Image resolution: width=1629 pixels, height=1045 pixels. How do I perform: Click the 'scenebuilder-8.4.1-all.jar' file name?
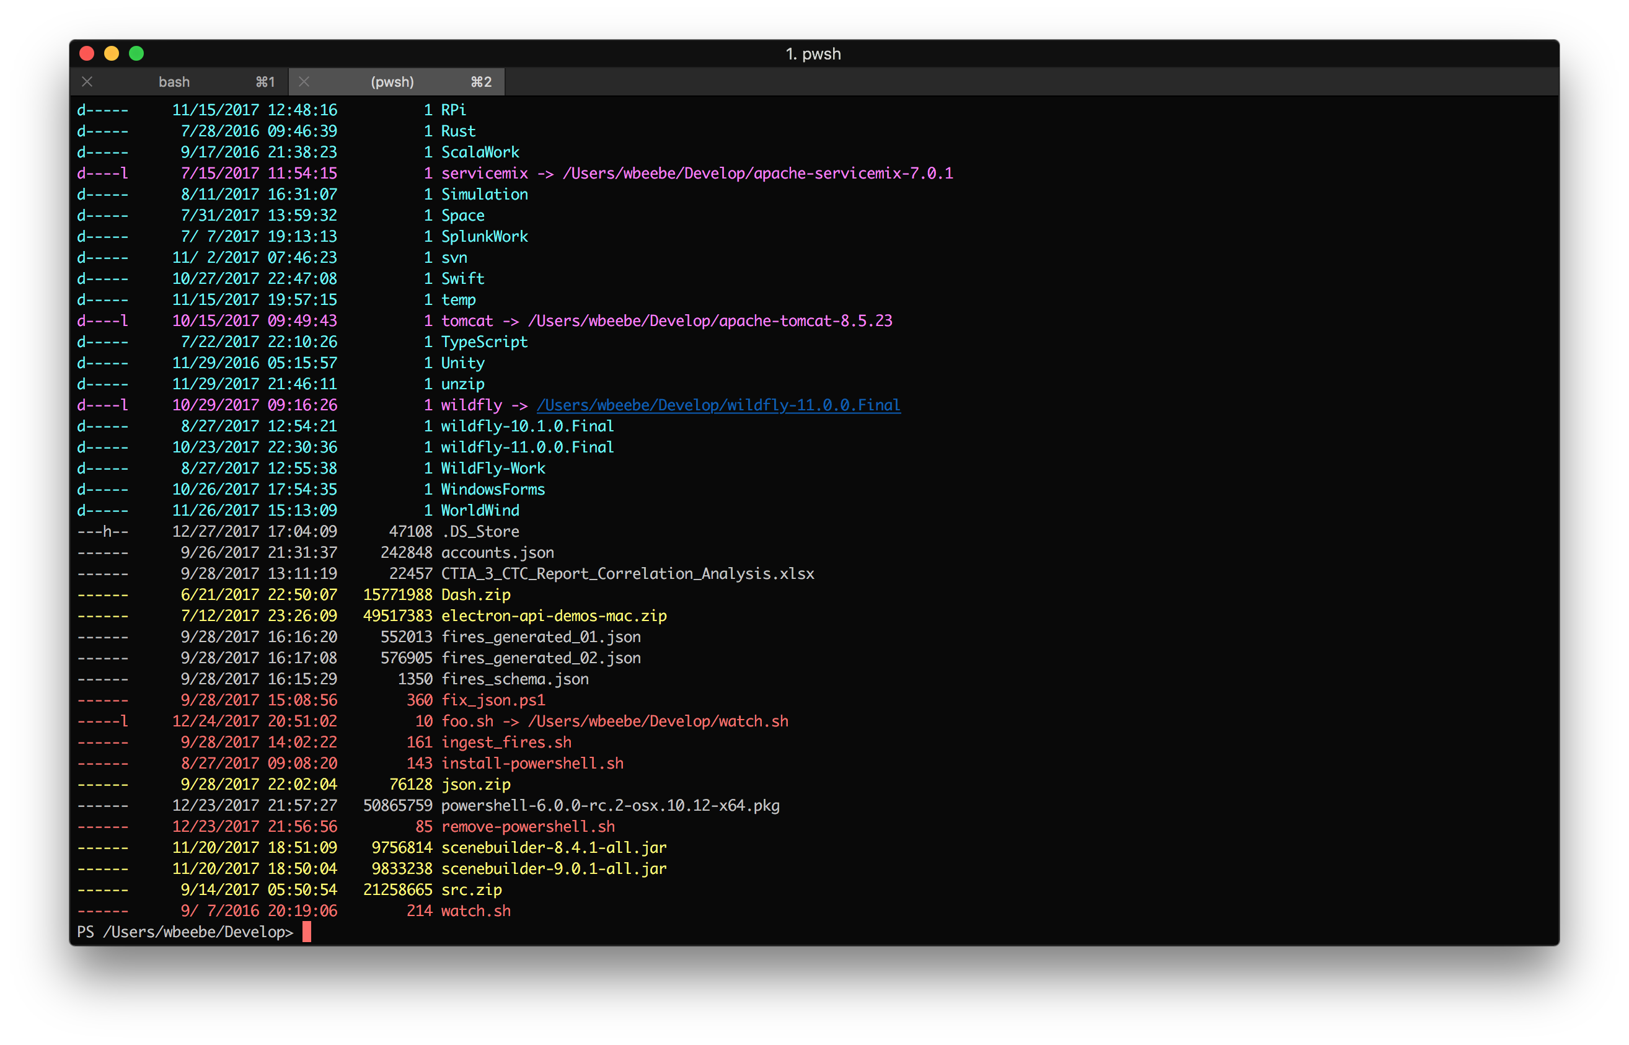(x=554, y=847)
